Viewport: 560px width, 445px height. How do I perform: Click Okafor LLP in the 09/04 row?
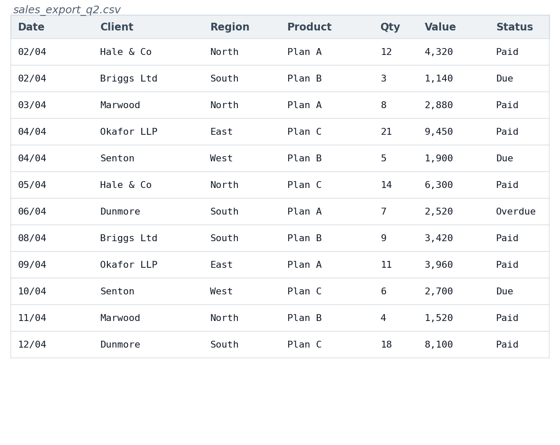click(x=129, y=265)
